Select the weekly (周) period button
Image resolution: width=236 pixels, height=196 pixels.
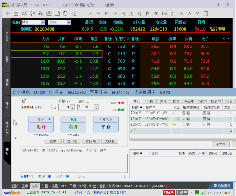[x=131, y=14]
